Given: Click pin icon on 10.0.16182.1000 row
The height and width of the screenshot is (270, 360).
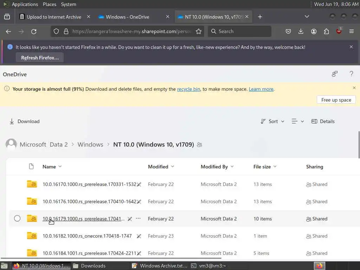Looking at the screenshot, I should click(x=139, y=236).
